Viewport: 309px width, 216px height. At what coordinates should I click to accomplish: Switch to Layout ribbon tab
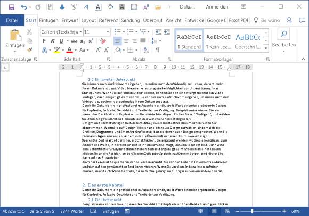(x=88, y=20)
